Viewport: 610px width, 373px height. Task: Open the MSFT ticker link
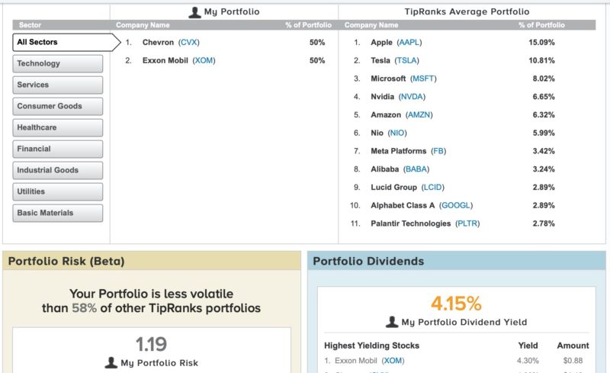423,79
